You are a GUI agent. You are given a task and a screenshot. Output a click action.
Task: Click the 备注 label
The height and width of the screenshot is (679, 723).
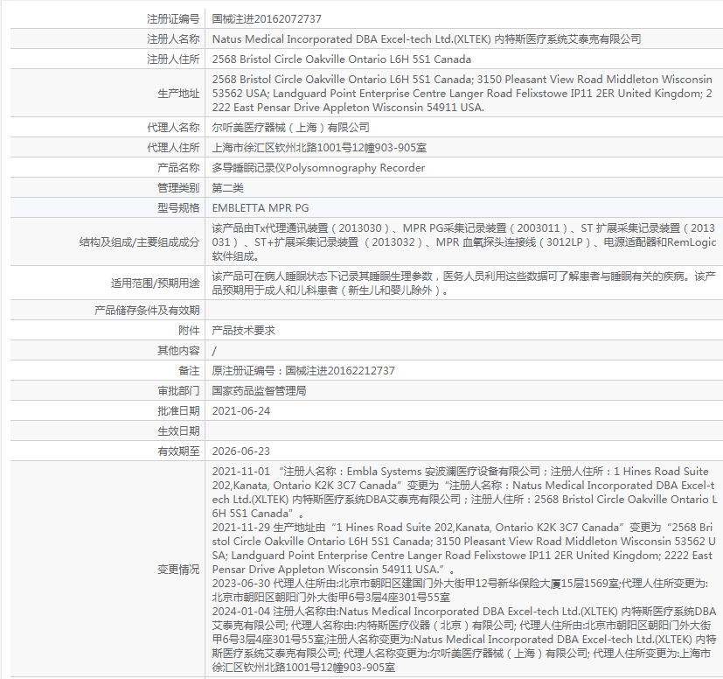tap(189, 371)
